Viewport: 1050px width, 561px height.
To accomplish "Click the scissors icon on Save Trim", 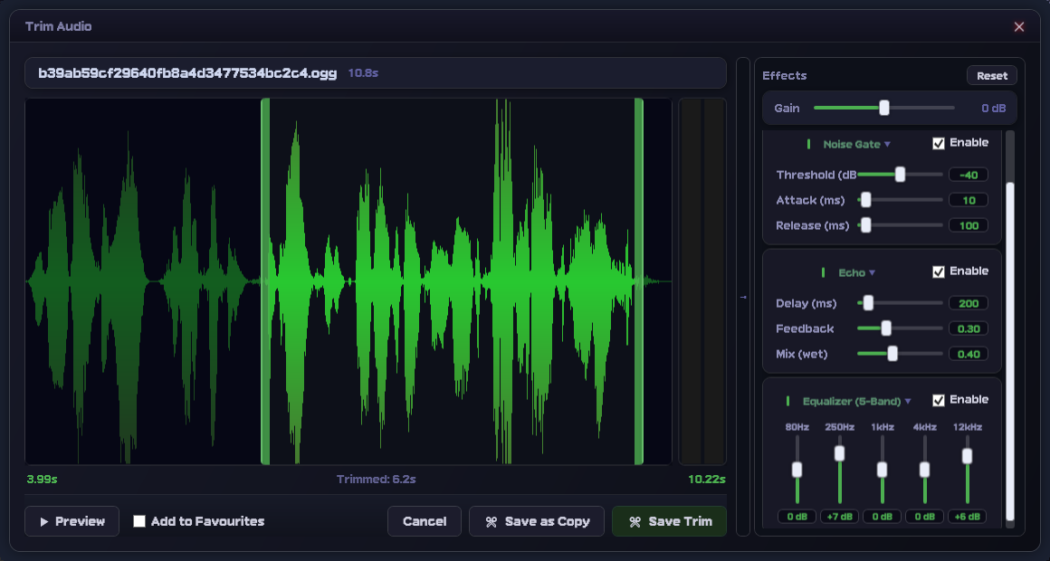I will [x=635, y=521].
